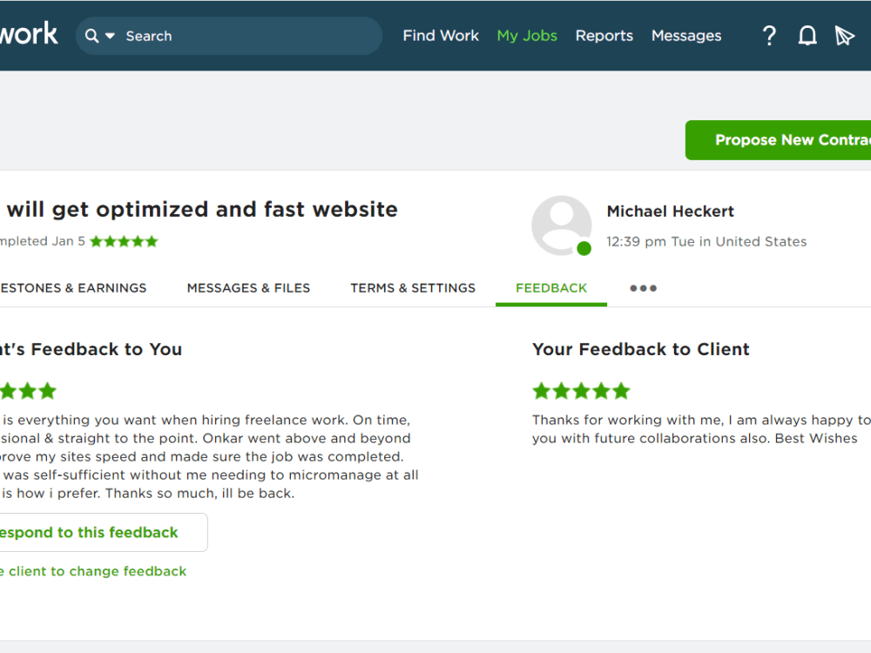The height and width of the screenshot is (653, 871).
Task: Open the Find Work menu
Action: pyautogui.click(x=441, y=36)
